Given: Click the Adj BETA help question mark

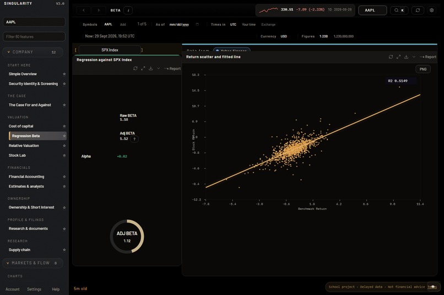Looking at the screenshot, I should click(134, 139).
